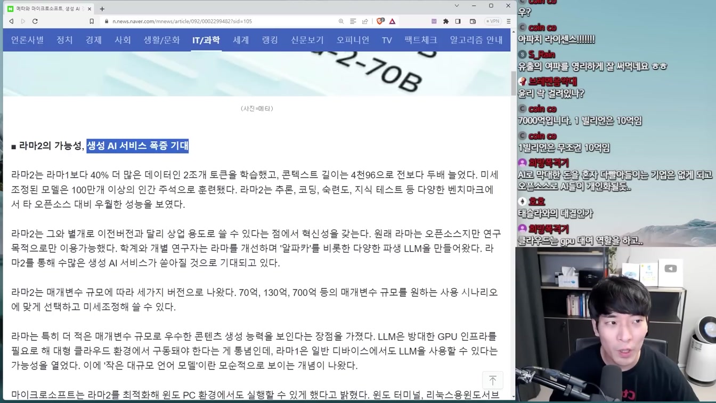
Task: Open the 사회 news section
Action: (x=123, y=40)
